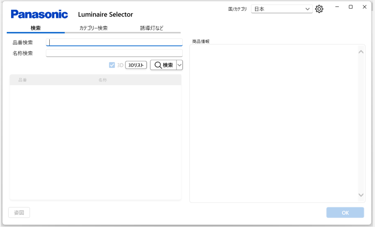Click the 姿図 button
The height and width of the screenshot is (227, 375).
[x=19, y=213]
